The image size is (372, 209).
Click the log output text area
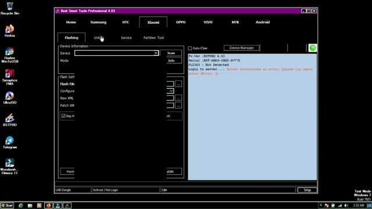click(x=252, y=117)
